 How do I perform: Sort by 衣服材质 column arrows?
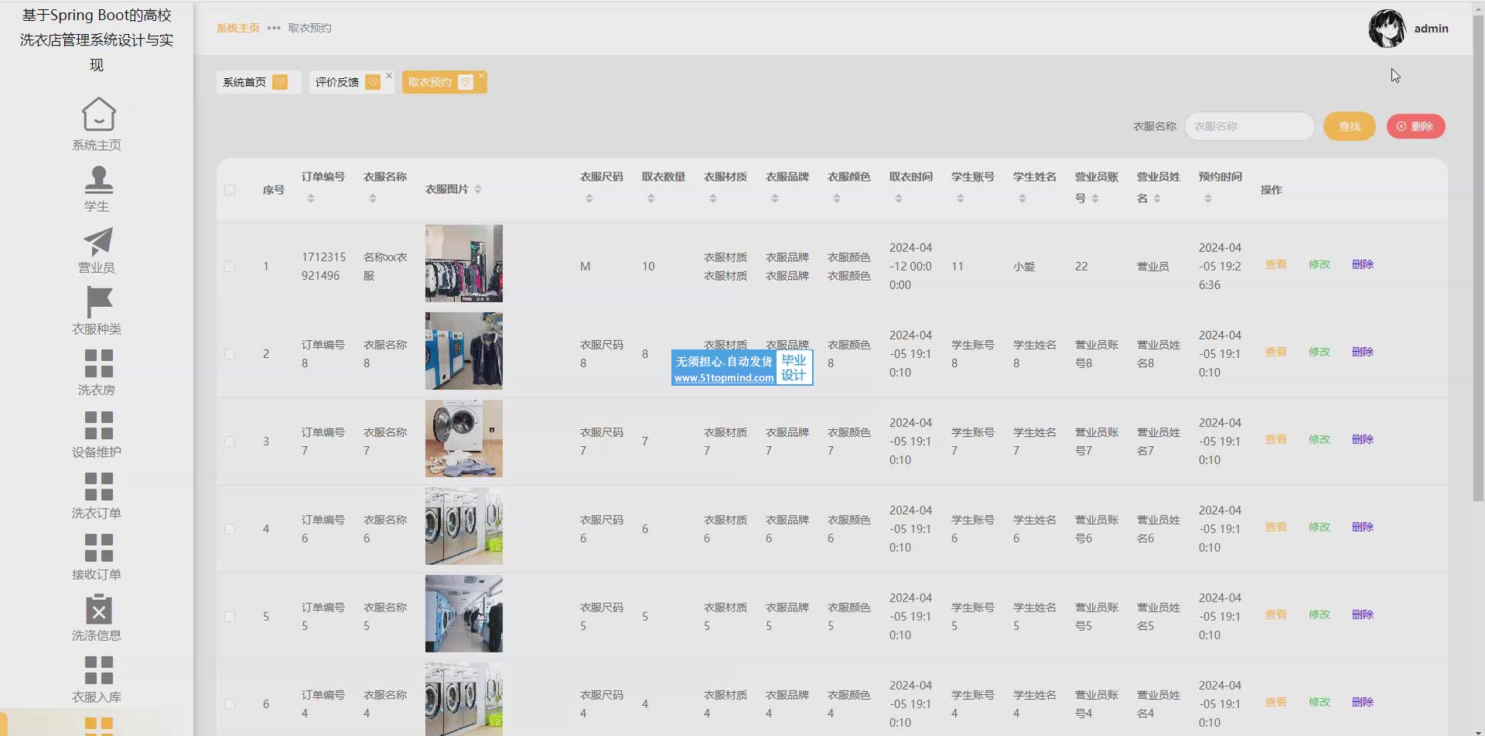[713, 199]
